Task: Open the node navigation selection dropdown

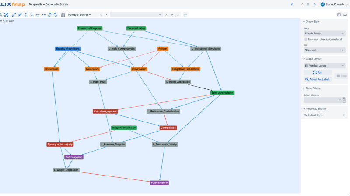Action: click(136, 15)
